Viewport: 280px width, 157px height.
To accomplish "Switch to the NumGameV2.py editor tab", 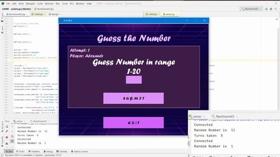I will [x=17, y=14].
